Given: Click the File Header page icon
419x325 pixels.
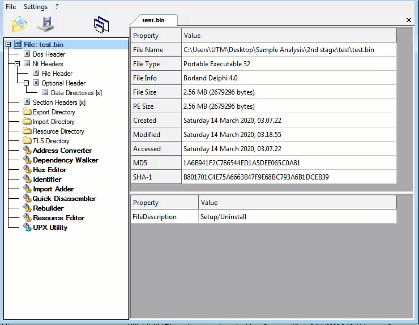Looking at the screenshot, I should click(x=36, y=73).
